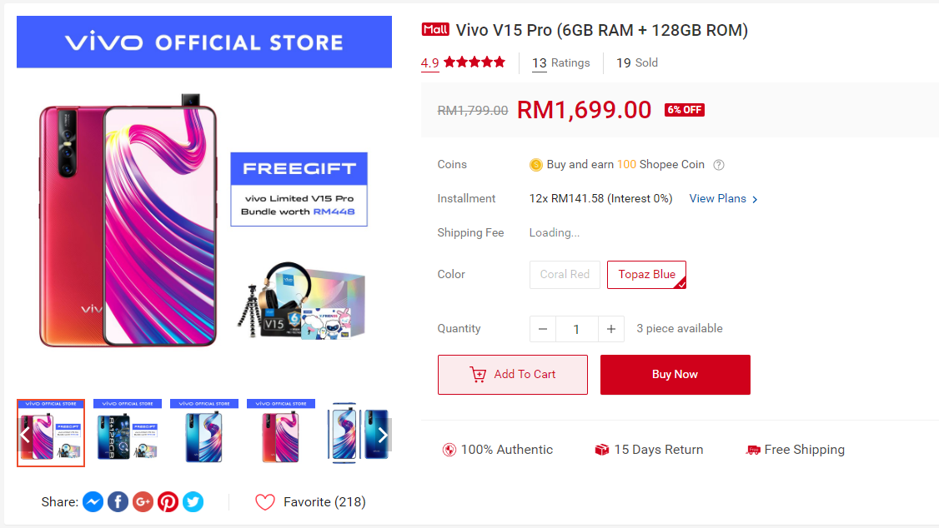Select Coral Red color option
Image resolution: width=939 pixels, height=528 pixels.
(x=565, y=275)
